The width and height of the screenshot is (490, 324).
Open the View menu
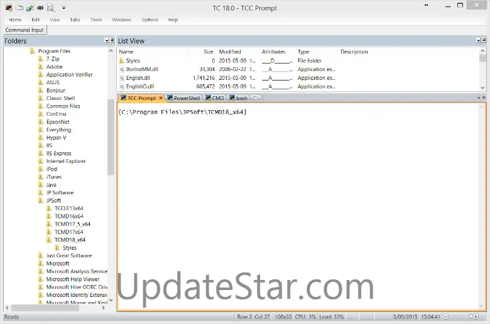55,20
